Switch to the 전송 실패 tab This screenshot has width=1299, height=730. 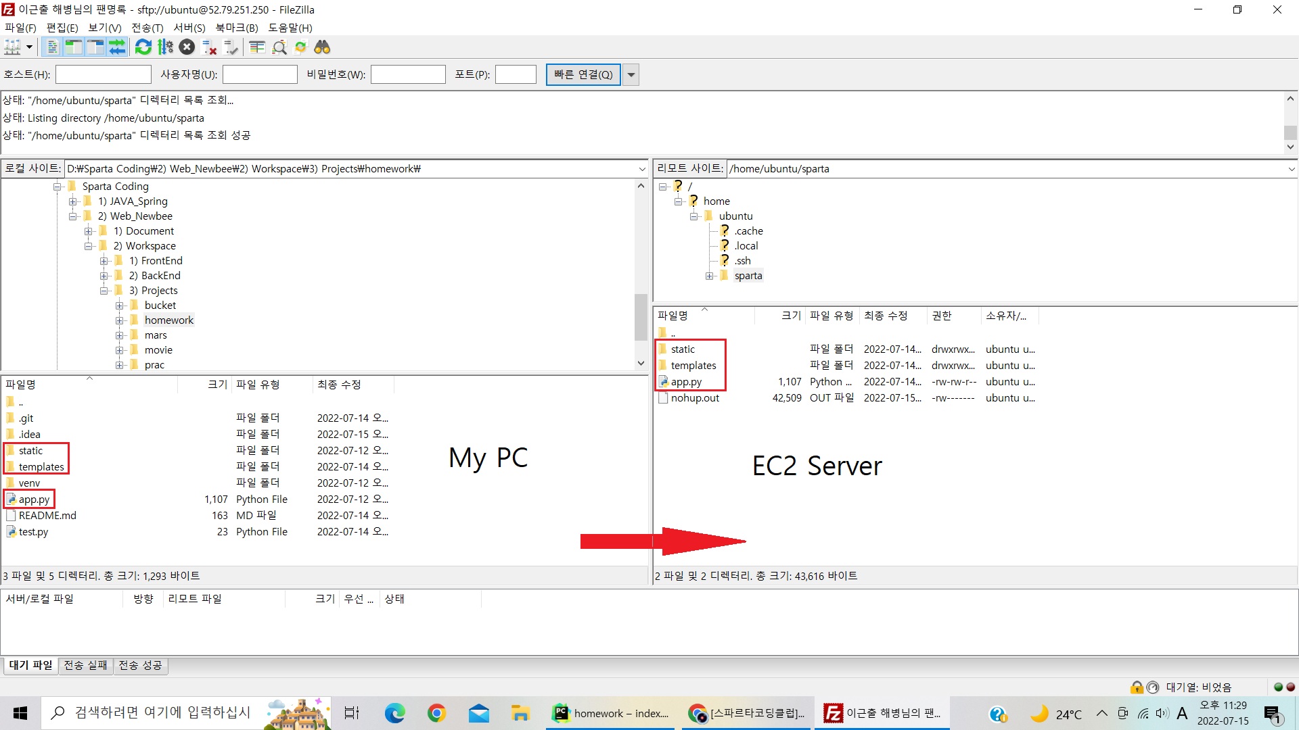(85, 665)
